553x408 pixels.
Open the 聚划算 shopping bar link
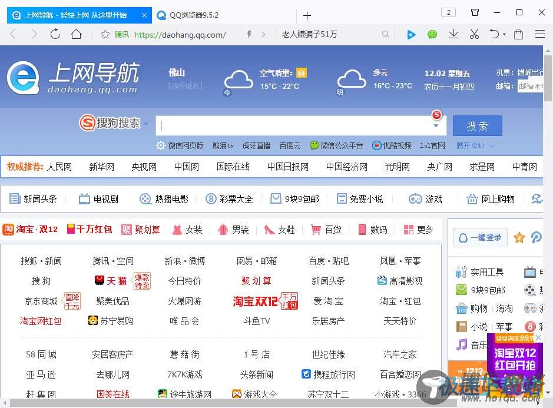[140, 230]
